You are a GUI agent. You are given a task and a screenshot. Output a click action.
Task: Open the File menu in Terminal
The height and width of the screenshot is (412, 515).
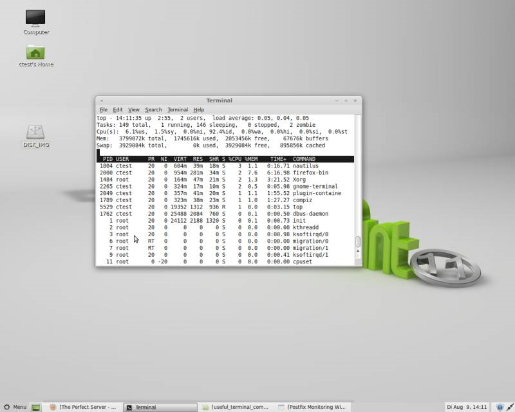[x=104, y=109]
